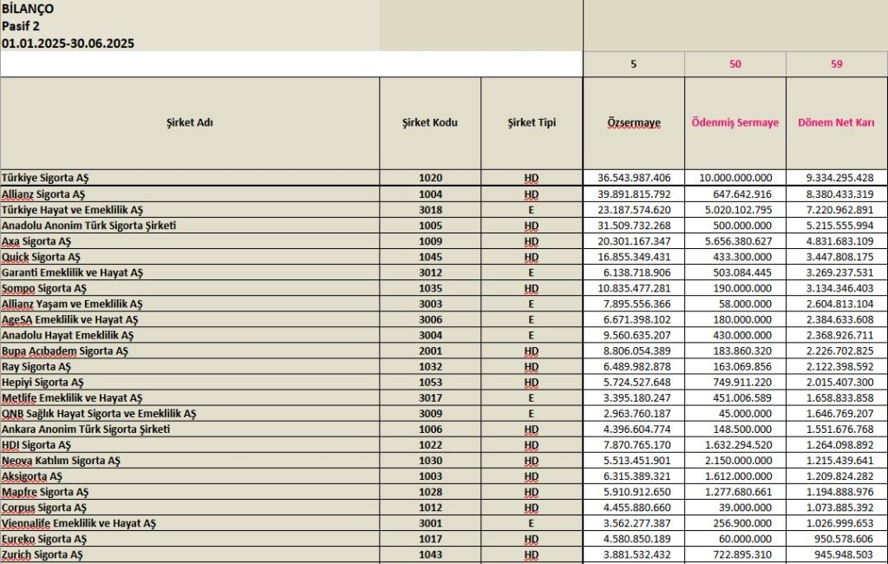Select the HDI Sigorta AŞ cell
888x564 pixels.
point(190,445)
